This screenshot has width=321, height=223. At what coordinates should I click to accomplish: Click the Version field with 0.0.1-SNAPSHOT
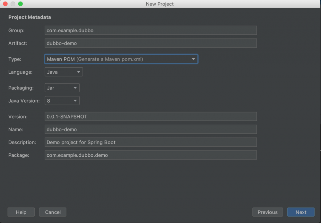151,117
